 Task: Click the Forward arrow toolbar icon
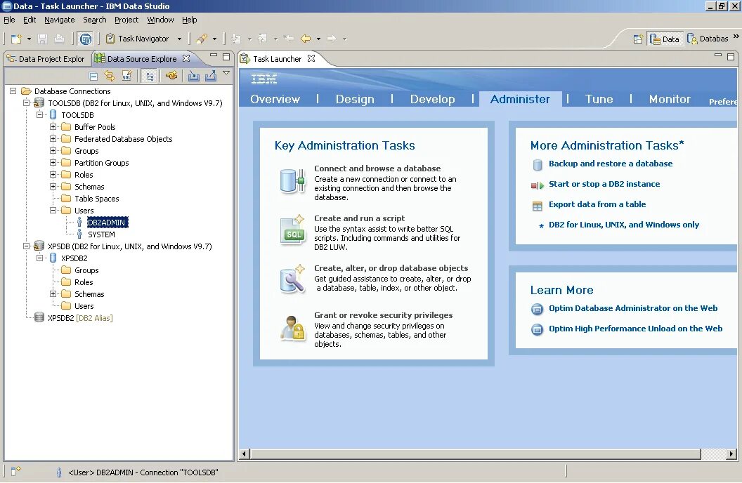point(332,39)
